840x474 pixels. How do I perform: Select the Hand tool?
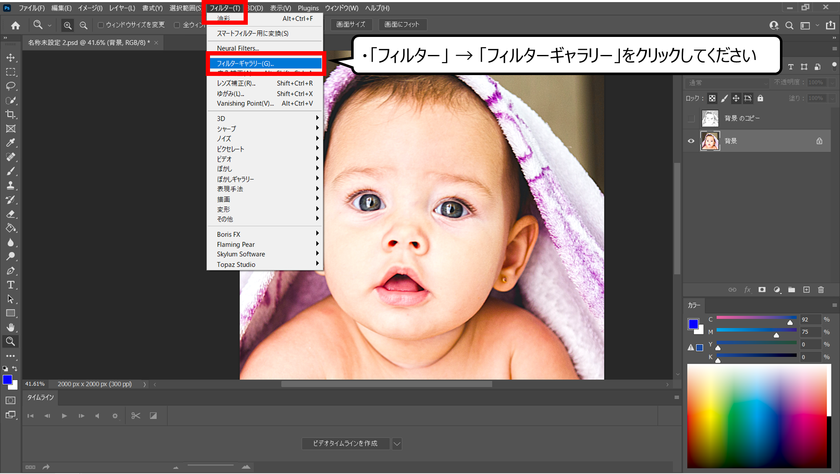tap(10, 327)
